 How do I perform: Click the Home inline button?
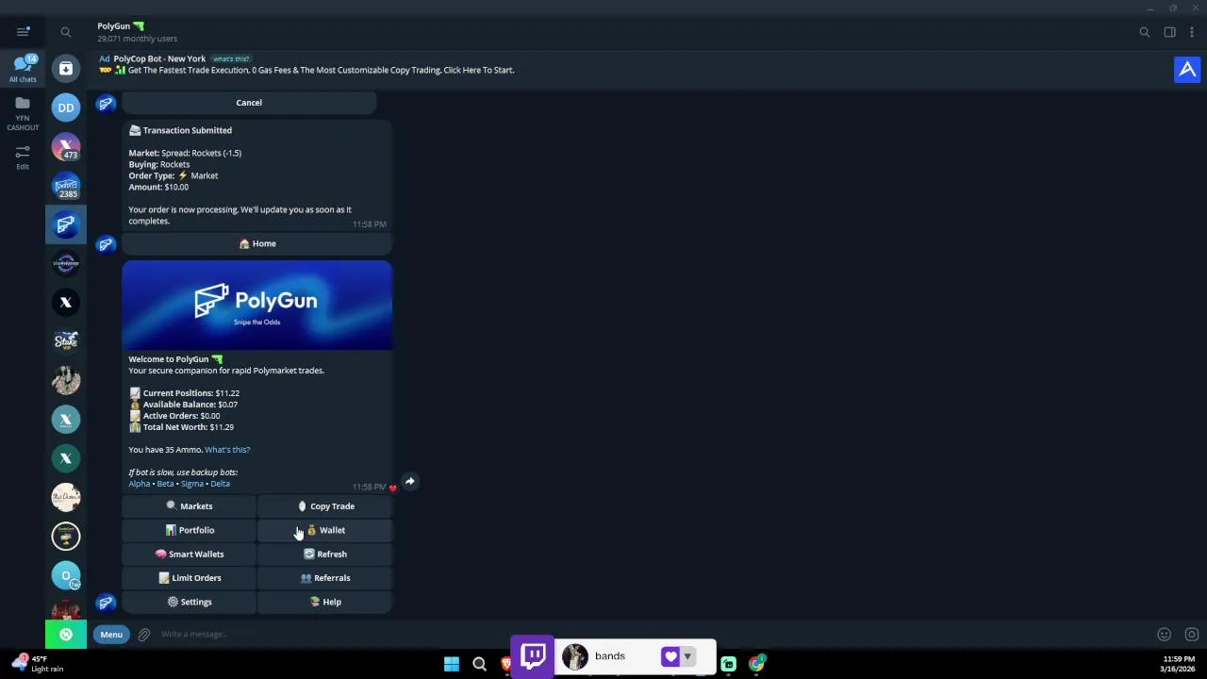point(256,243)
